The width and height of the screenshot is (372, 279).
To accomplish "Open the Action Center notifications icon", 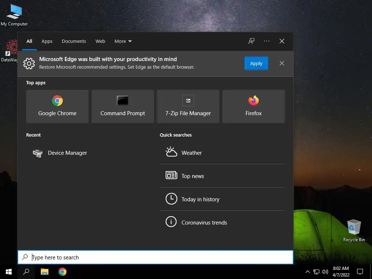I will click(x=360, y=272).
